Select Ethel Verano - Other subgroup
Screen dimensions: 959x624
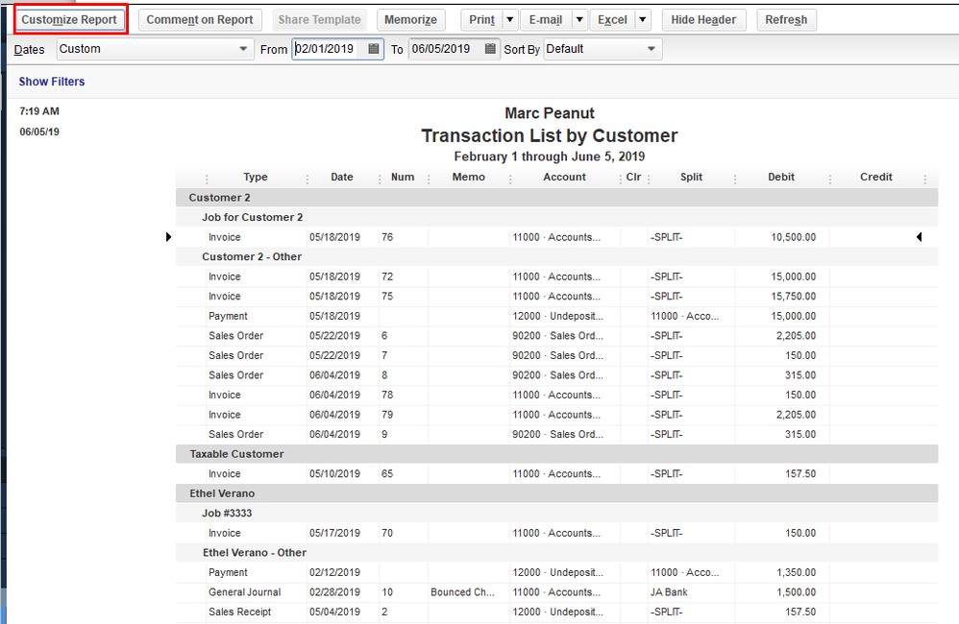(x=556, y=553)
